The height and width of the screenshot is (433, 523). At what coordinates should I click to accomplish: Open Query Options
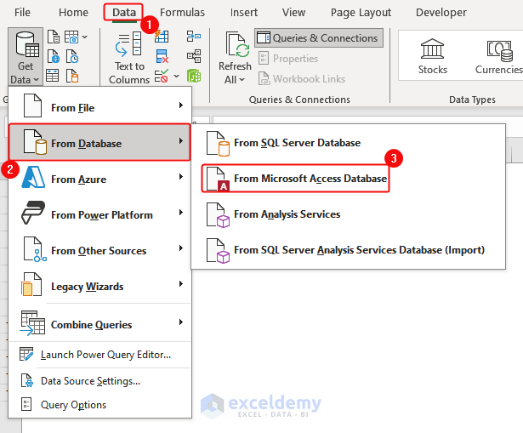tap(99, 405)
